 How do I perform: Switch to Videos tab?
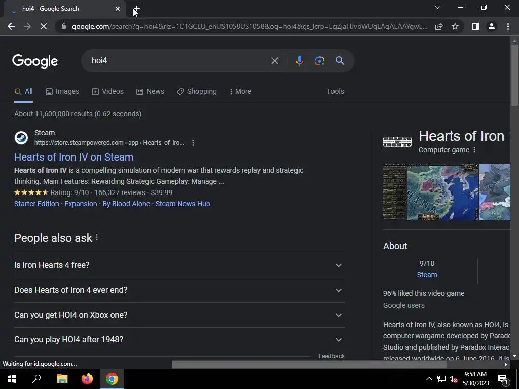click(107, 91)
